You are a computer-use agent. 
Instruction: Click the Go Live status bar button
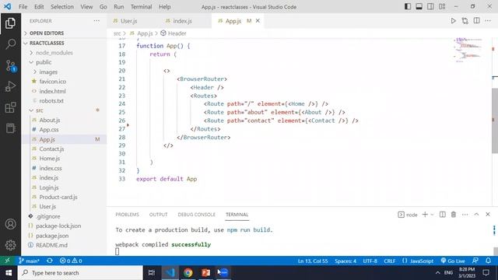click(x=453, y=261)
